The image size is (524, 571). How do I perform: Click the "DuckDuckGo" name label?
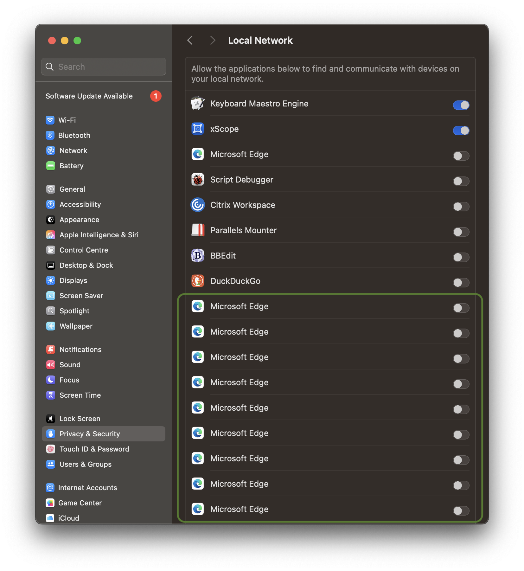(x=235, y=281)
